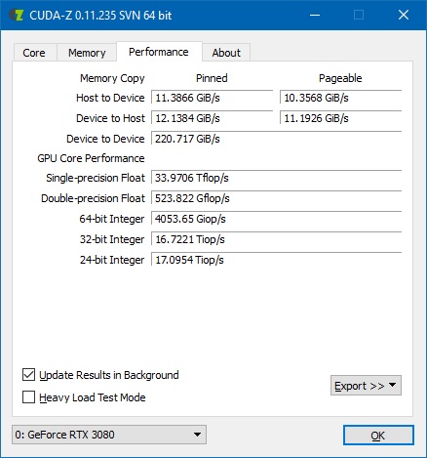427x458 pixels.
Task: Click the Single-precision Float label
Action: (x=96, y=178)
